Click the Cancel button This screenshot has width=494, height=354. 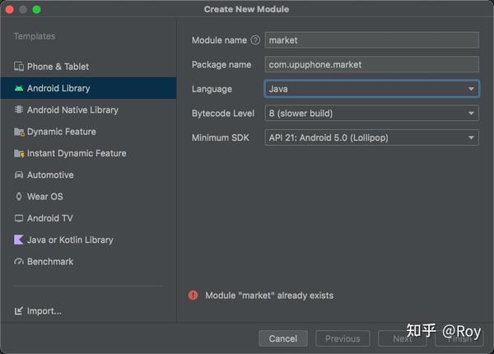pos(283,338)
